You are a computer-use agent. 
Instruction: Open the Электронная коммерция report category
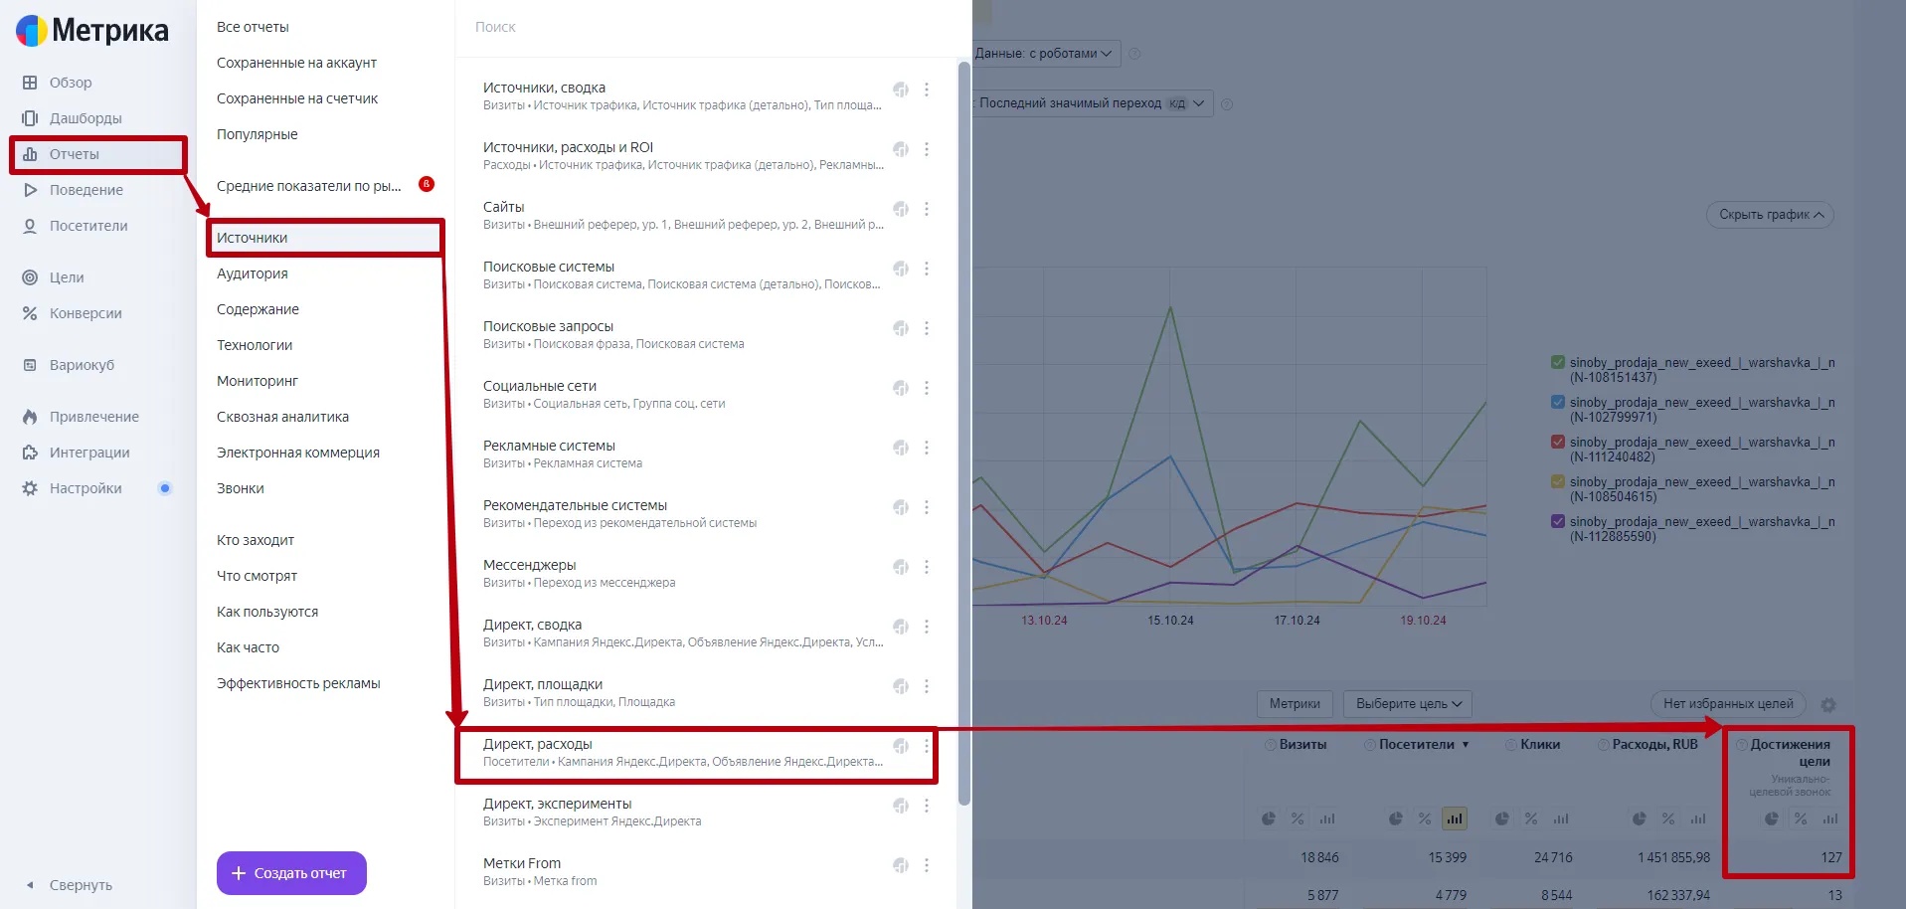tap(298, 453)
